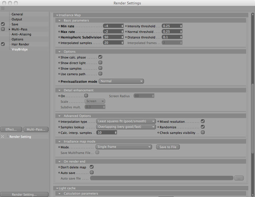Click the Min rate stepper arrows

(122, 26)
